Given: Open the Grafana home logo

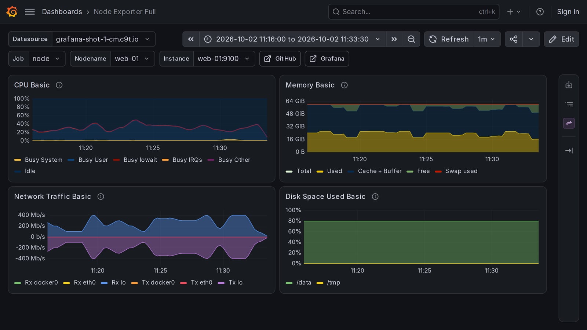Looking at the screenshot, I should [12, 12].
